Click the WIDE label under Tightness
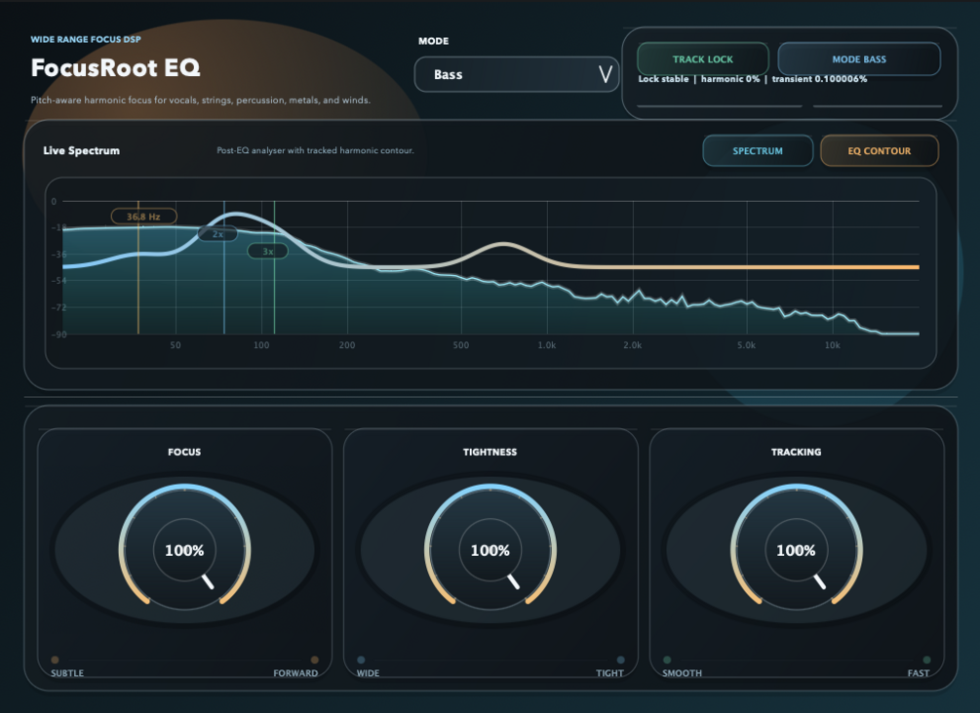The height and width of the screenshot is (713, 980). coord(369,673)
